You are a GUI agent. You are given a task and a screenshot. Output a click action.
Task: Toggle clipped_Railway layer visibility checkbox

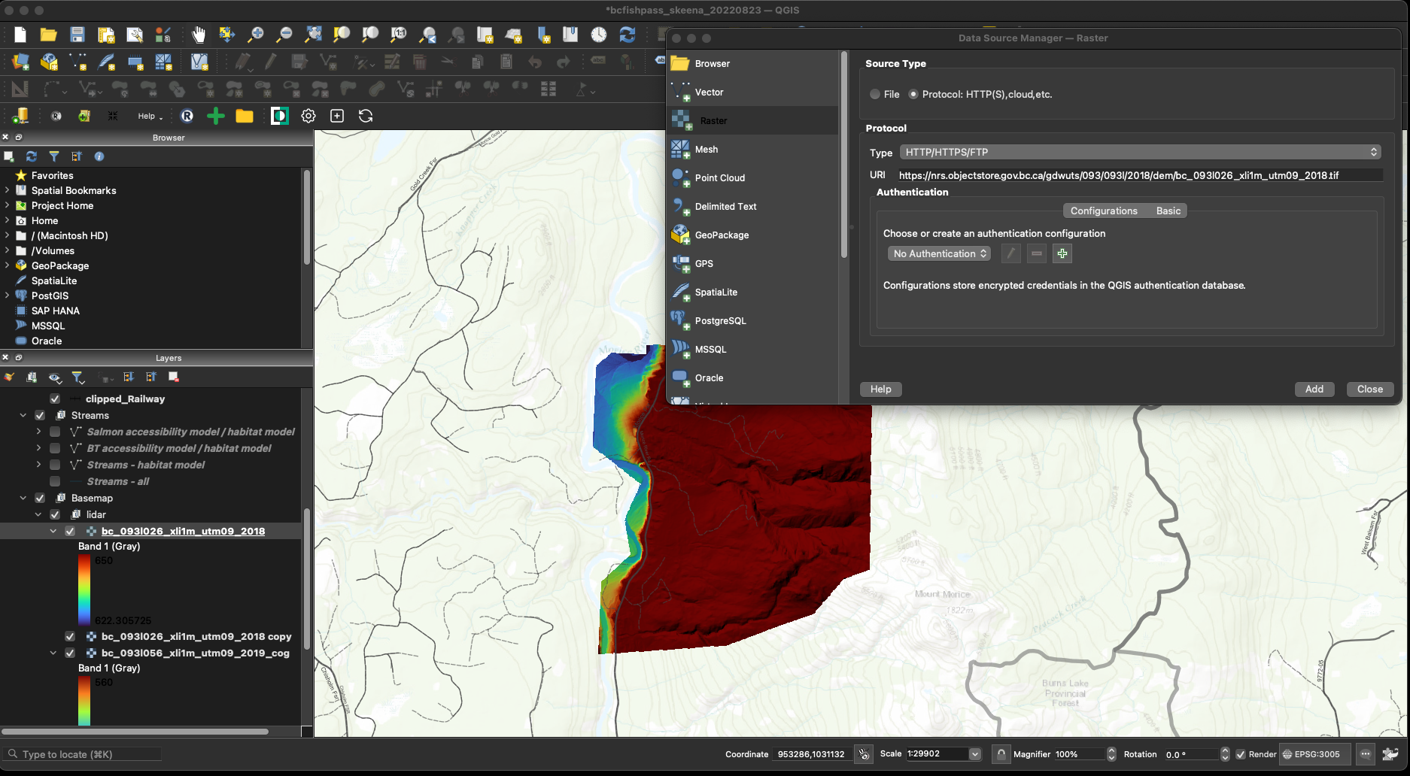coord(55,399)
